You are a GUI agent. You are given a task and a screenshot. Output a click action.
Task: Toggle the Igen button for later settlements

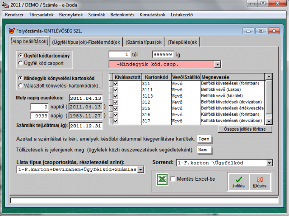pos(204,139)
